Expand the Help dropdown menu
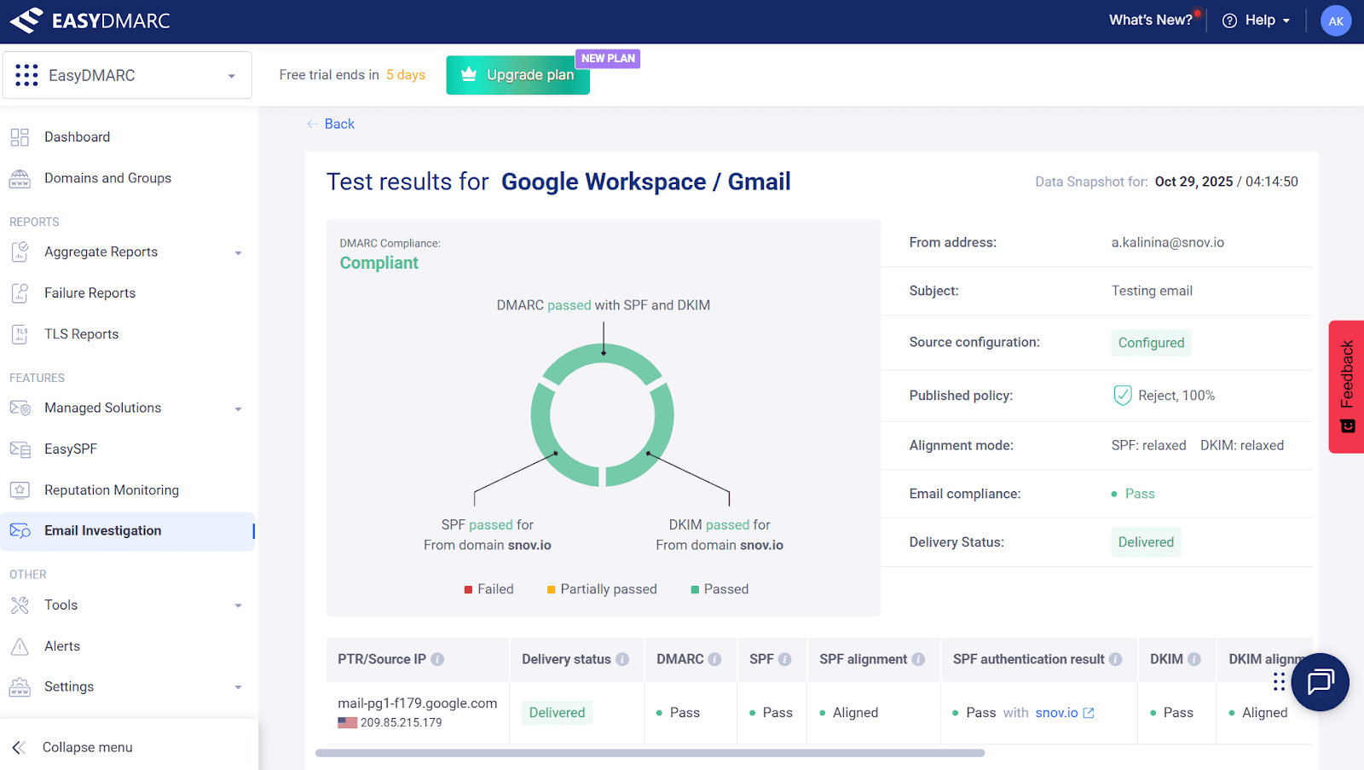This screenshot has width=1364, height=770. [x=1256, y=20]
